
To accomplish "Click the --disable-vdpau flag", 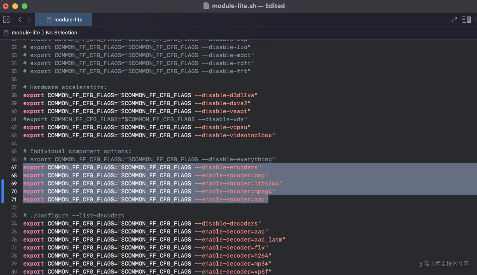I will coord(221,127).
